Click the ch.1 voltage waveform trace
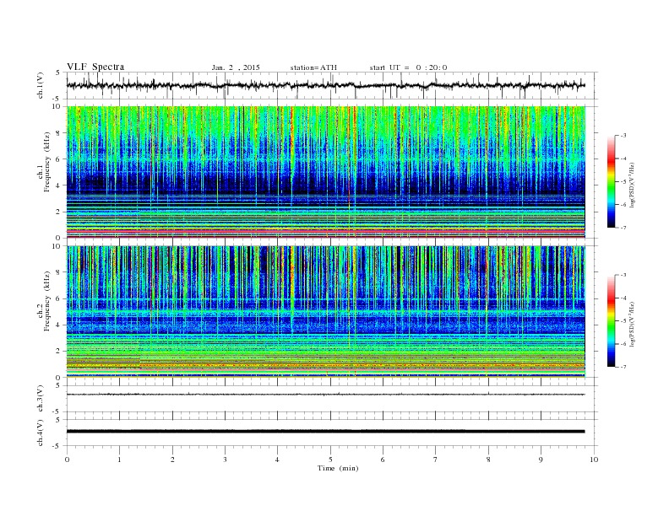Image resolution: width=669 pixels, height=516 pixels. coord(325,85)
